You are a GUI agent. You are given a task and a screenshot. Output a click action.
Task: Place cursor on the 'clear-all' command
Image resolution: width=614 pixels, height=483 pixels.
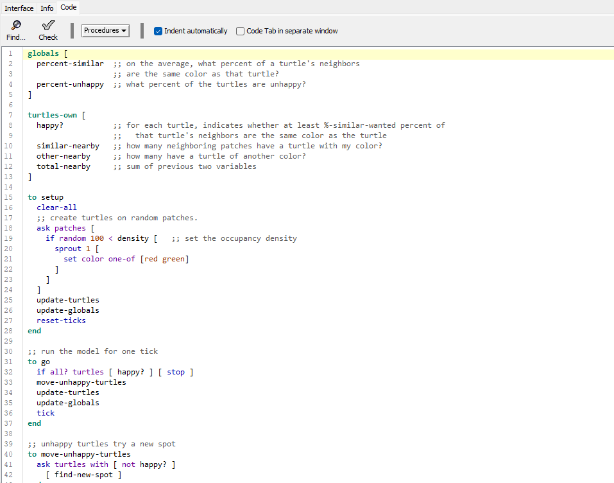click(x=56, y=207)
